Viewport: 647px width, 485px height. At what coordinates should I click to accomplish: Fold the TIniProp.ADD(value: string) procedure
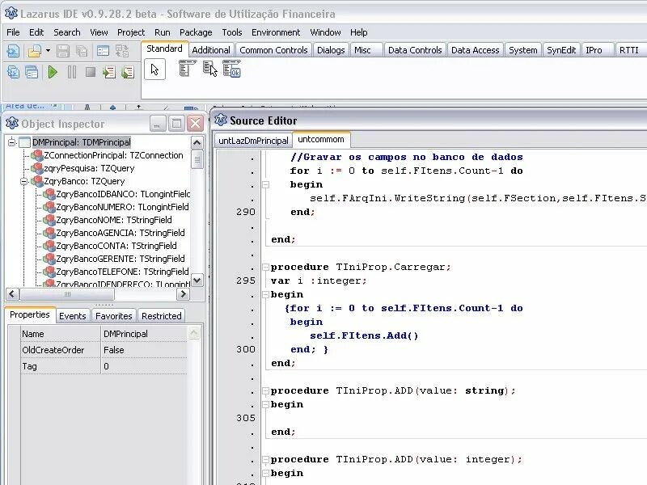(x=266, y=391)
